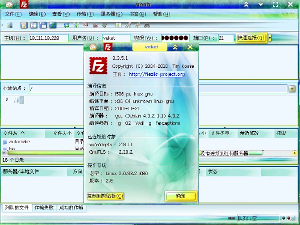Select the automake folder row

[42, 141]
